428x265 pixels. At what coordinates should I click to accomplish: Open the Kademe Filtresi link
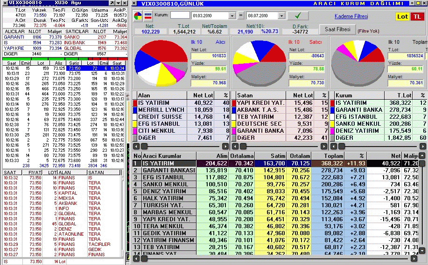(351, 17)
